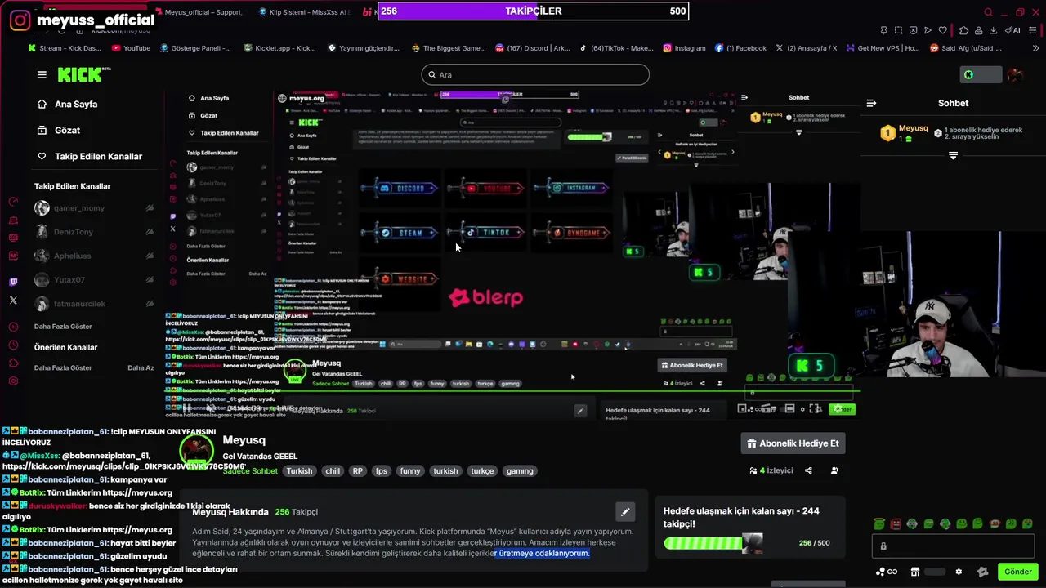Open the Instagram bookmark

pos(684,48)
